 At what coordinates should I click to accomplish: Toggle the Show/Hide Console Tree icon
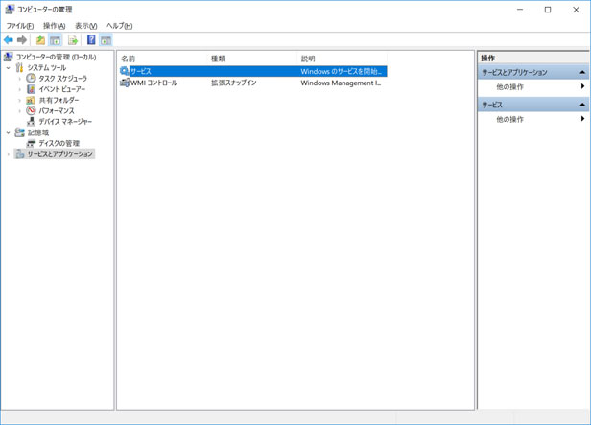click(x=56, y=40)
